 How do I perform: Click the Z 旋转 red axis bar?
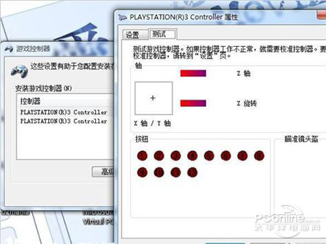(x=193, y=103)
